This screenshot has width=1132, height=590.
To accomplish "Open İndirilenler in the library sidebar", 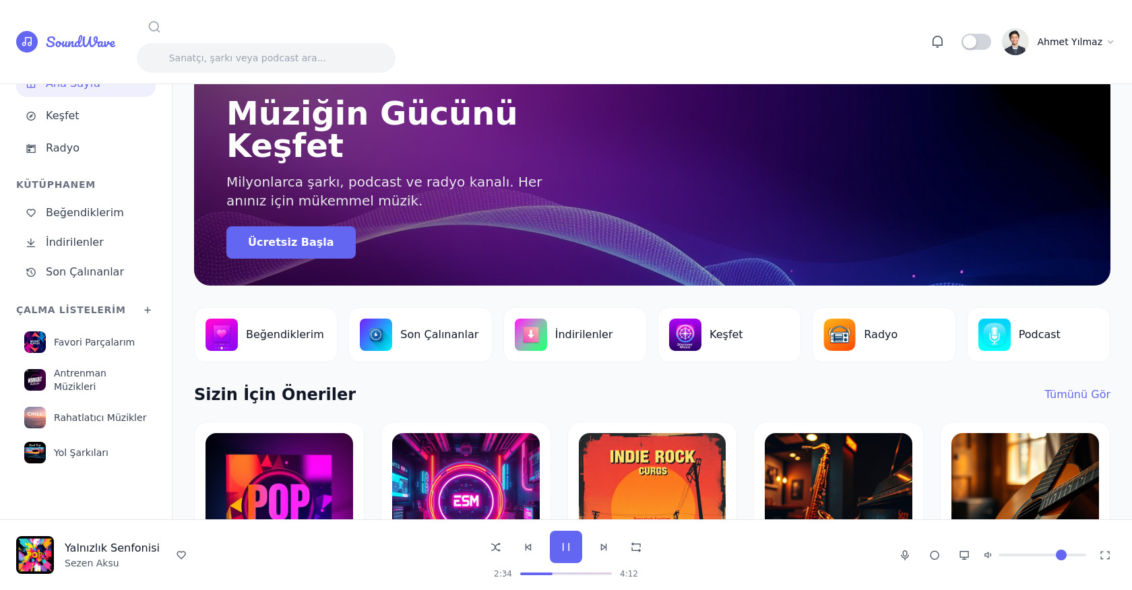I will tap(86, 242).
